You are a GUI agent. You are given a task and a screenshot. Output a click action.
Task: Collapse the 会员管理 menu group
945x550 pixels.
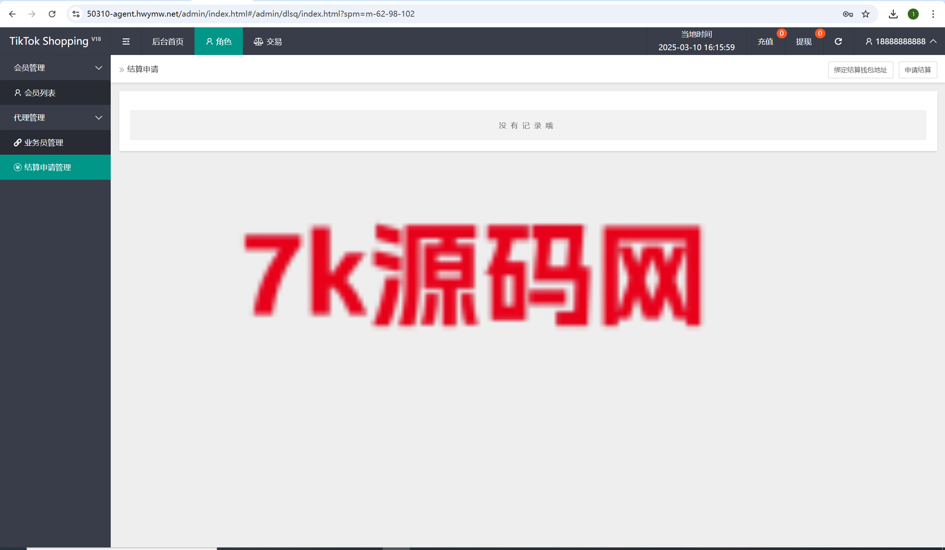55,68
